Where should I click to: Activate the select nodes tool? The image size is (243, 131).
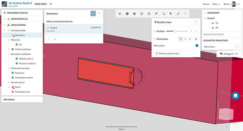pyautogui.click(x=149, y=14)
